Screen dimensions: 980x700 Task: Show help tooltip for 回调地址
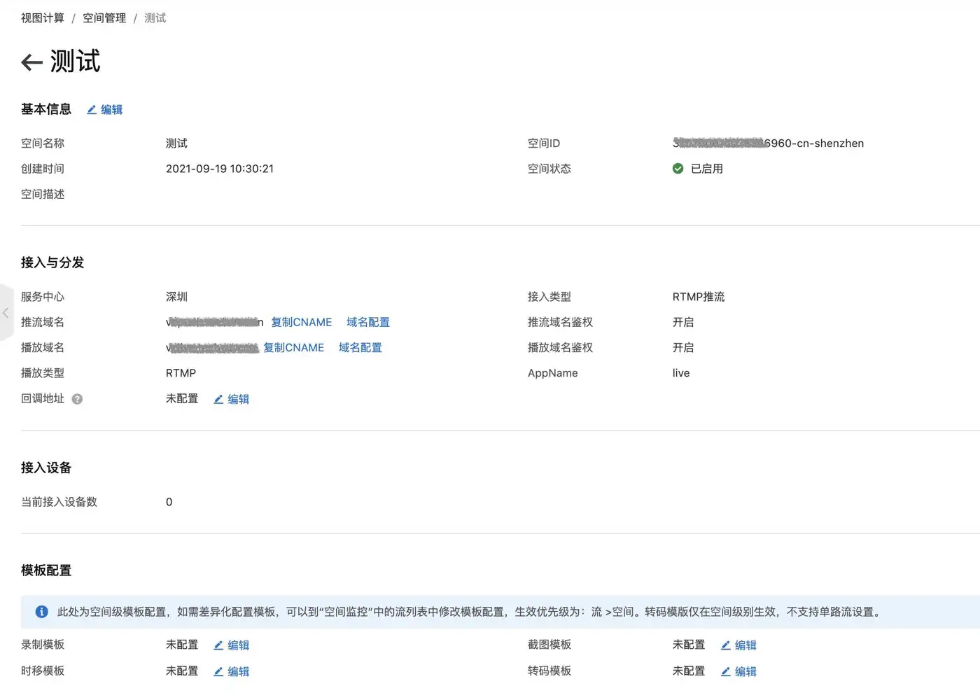pos(77,399)
